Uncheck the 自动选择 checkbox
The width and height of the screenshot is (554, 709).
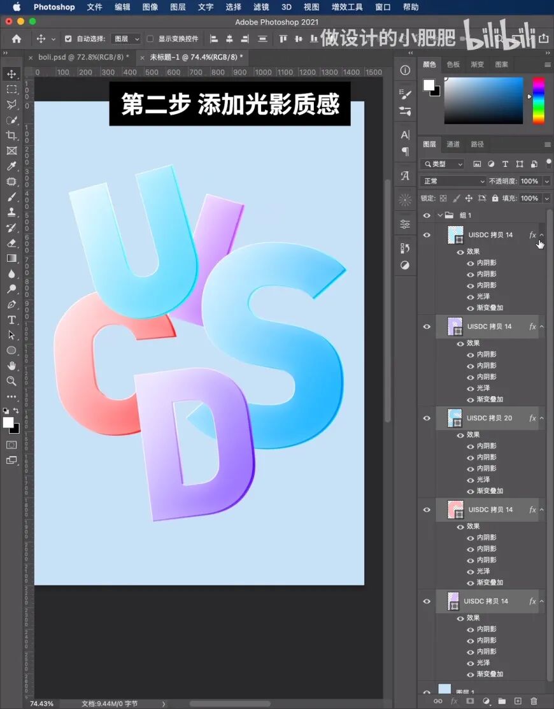coord(68,39)
